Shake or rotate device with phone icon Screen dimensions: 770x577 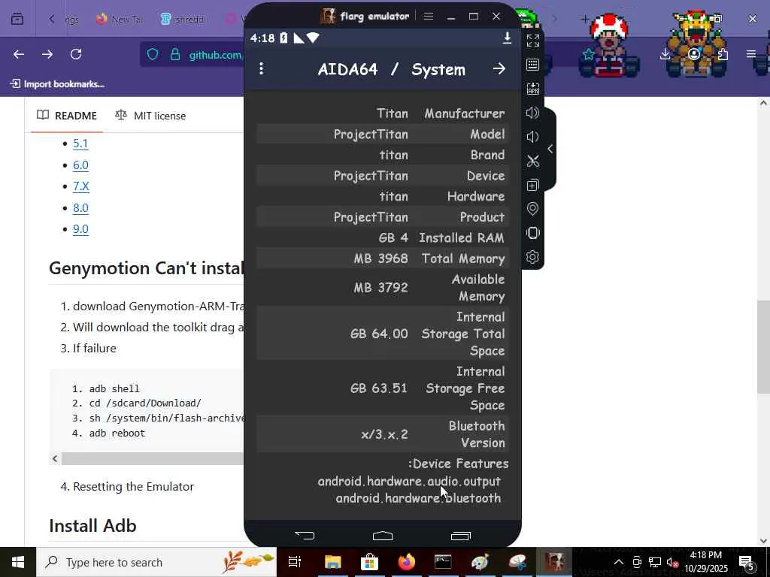[533, 233]
